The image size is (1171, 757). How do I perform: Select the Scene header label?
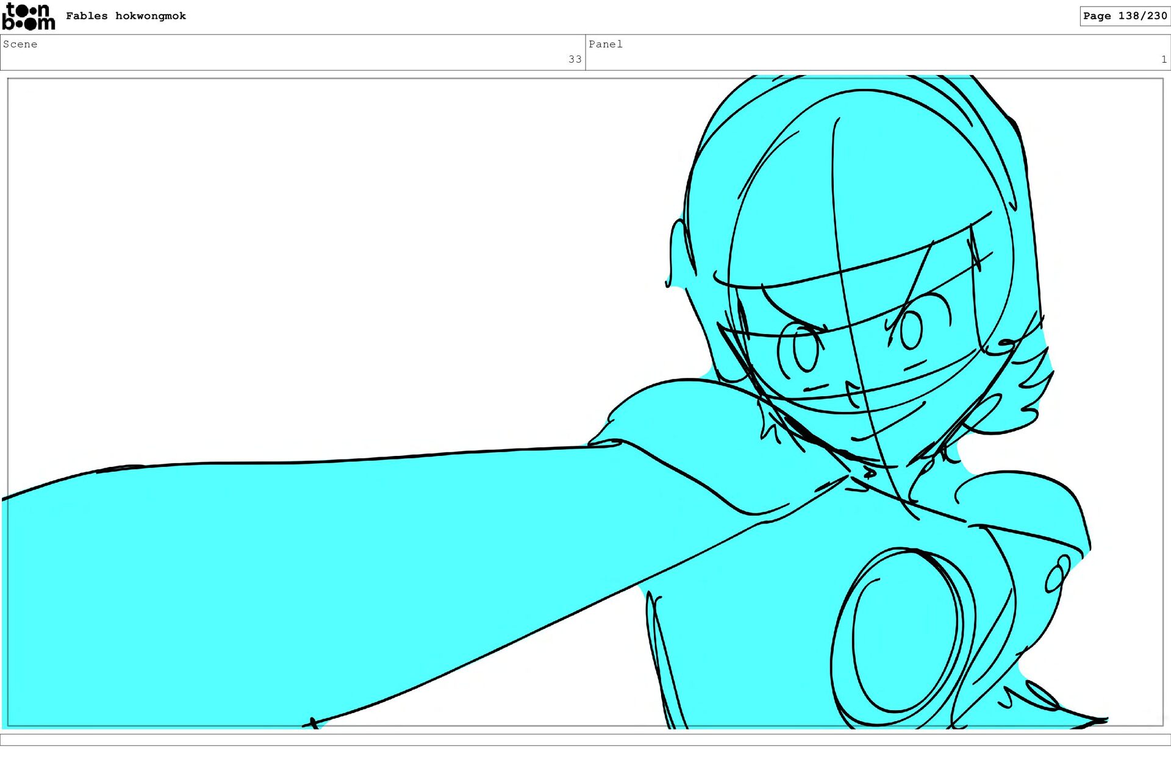(20, 44)
